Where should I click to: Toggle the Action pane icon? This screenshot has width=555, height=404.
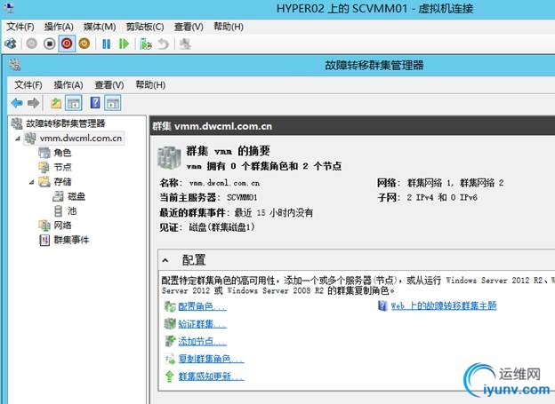click(113, 103)
